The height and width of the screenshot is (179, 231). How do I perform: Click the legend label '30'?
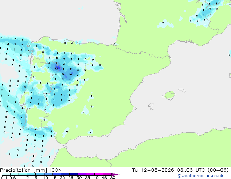click(x=79, y=178)
